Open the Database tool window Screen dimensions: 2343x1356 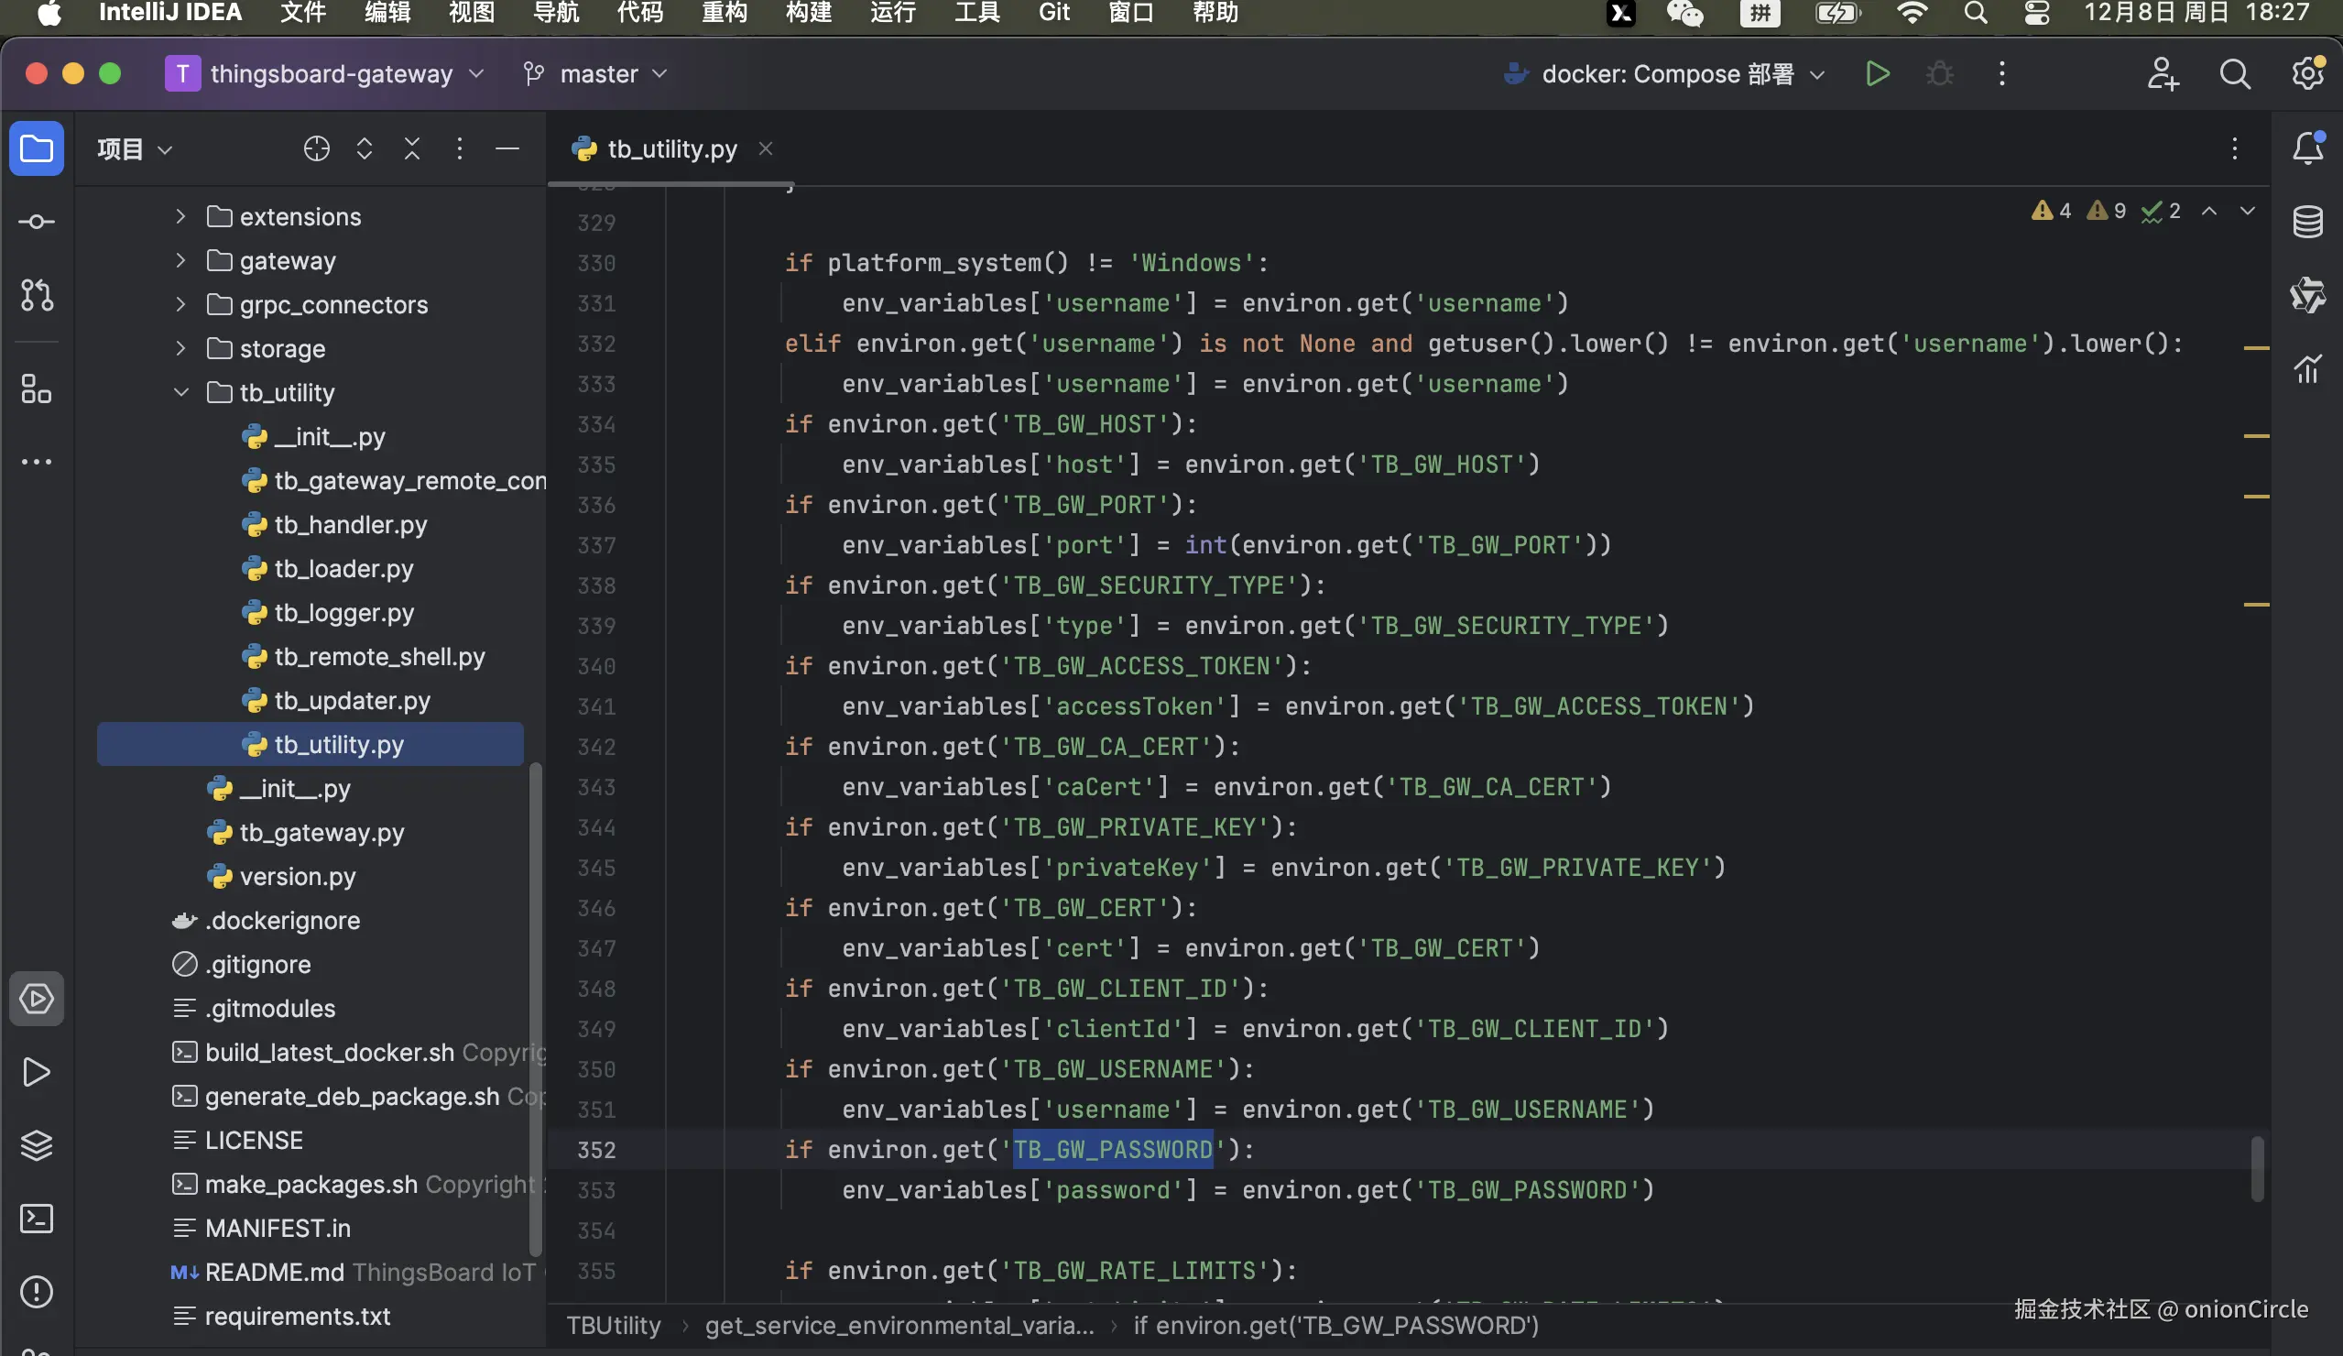2306,223
